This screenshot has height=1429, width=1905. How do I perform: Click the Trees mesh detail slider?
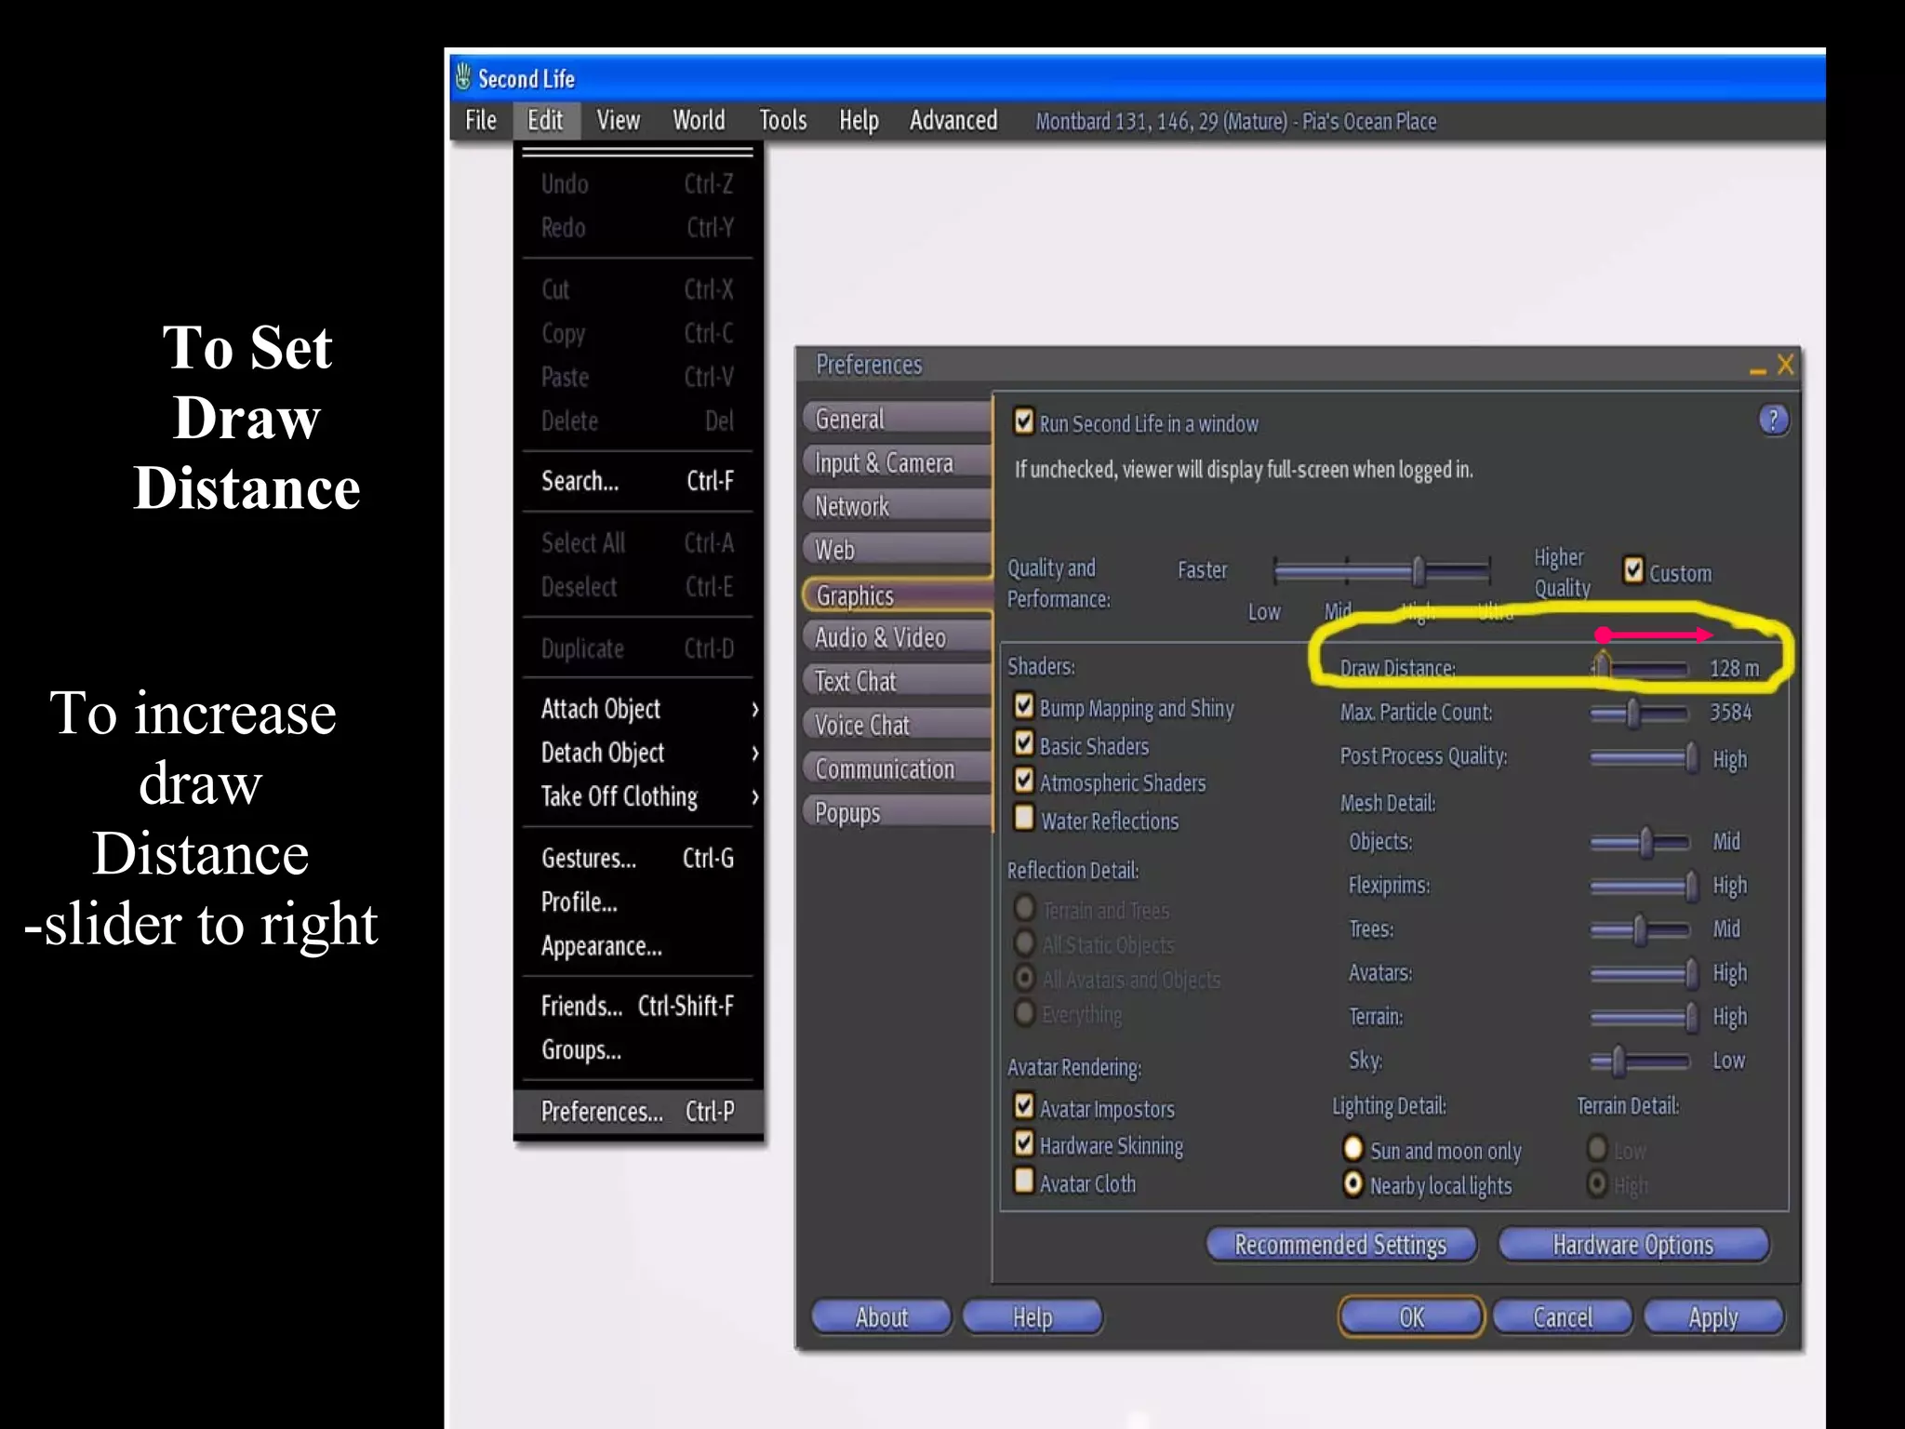pos(1640,929)
